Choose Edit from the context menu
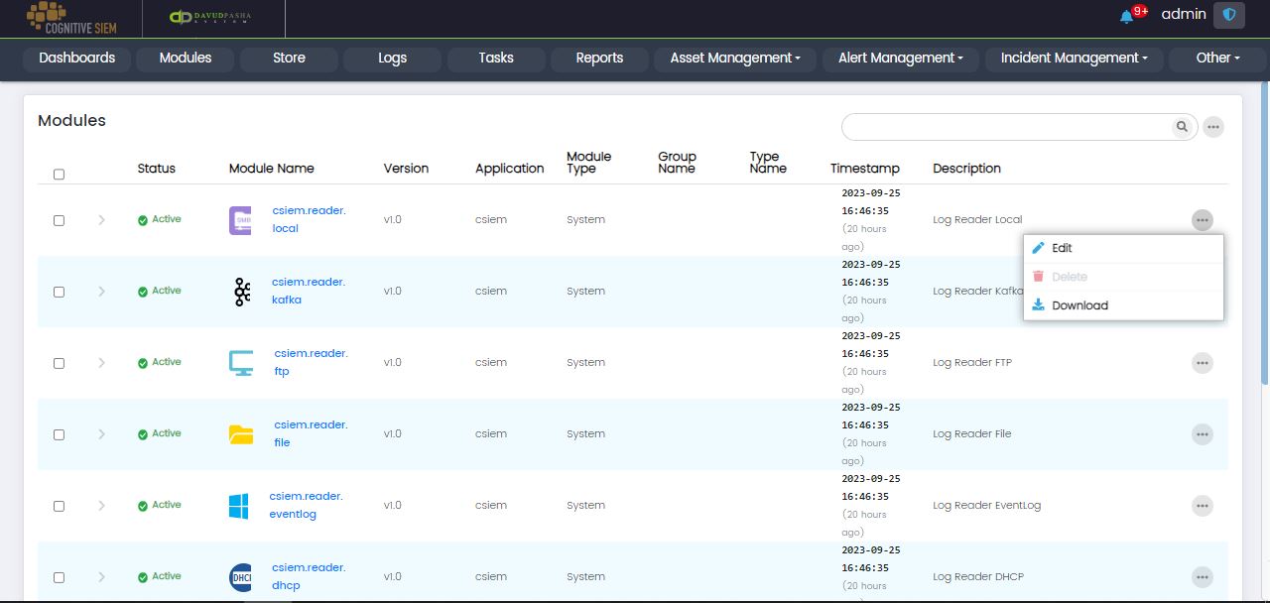The width and height of the screenshot is (1270, 603). pos(1062,248)
